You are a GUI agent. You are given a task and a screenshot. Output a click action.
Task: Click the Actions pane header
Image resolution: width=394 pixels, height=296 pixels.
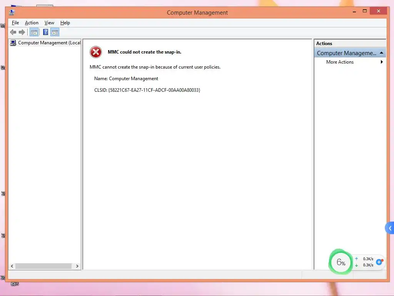(x=350, y=43)
